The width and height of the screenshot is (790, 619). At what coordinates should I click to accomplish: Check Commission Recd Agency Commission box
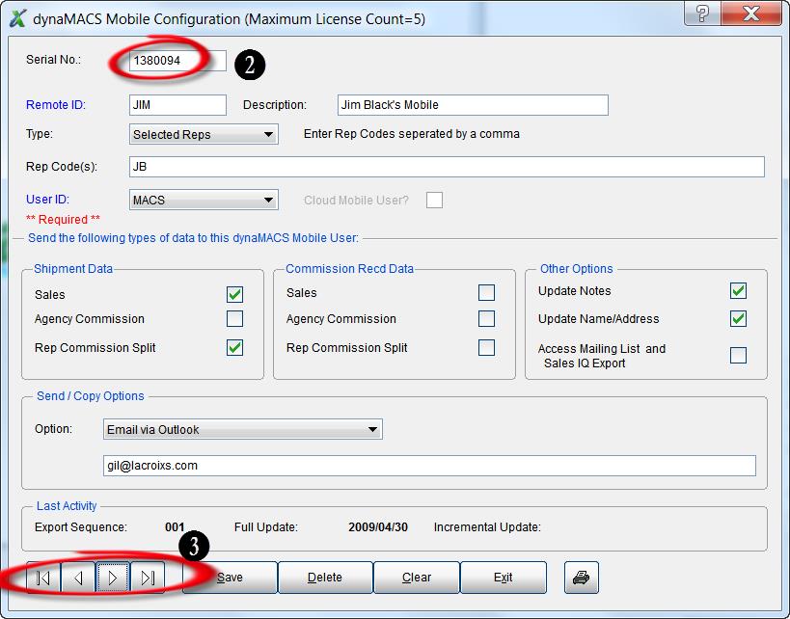(486, 319)
